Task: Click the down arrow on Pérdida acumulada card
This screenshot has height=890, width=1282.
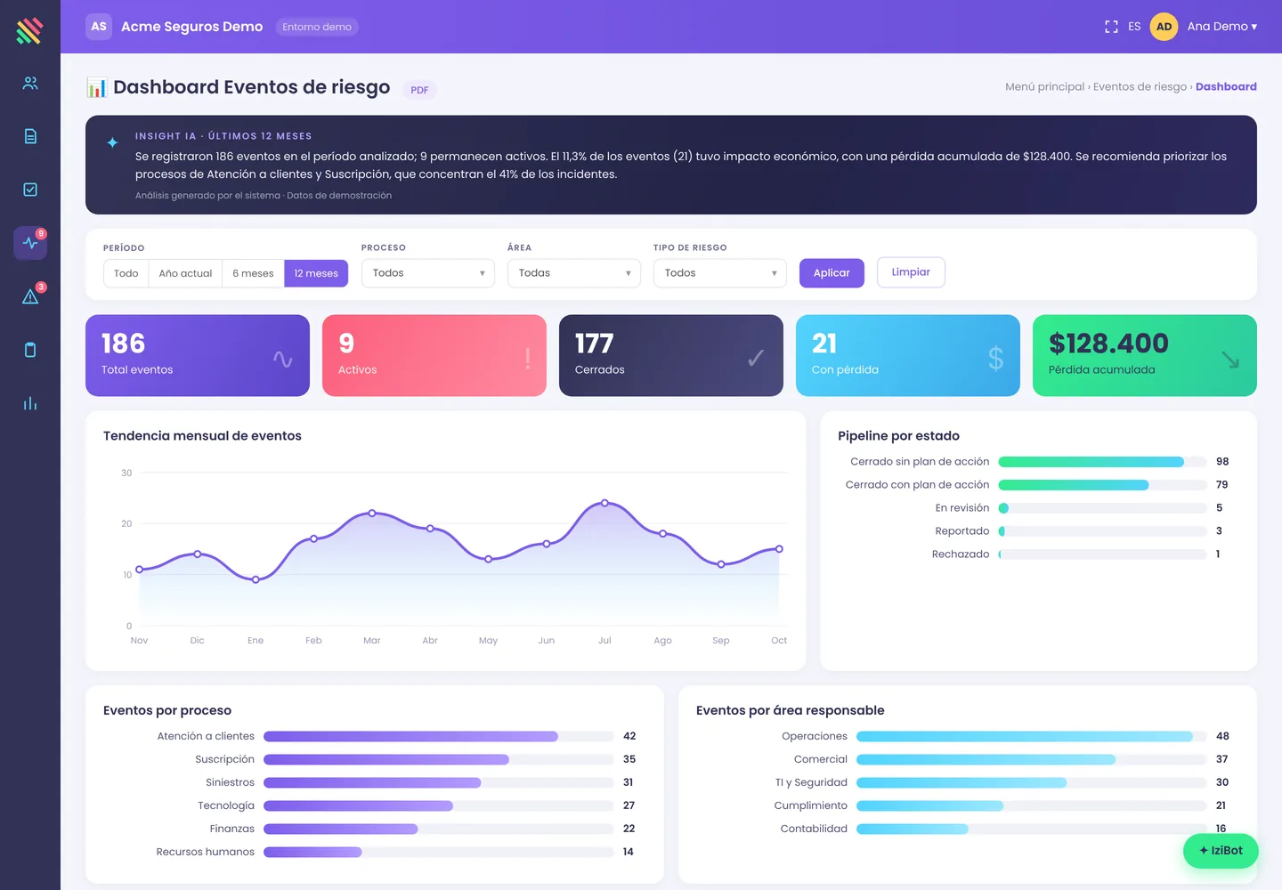Action: pos(1230,359)
